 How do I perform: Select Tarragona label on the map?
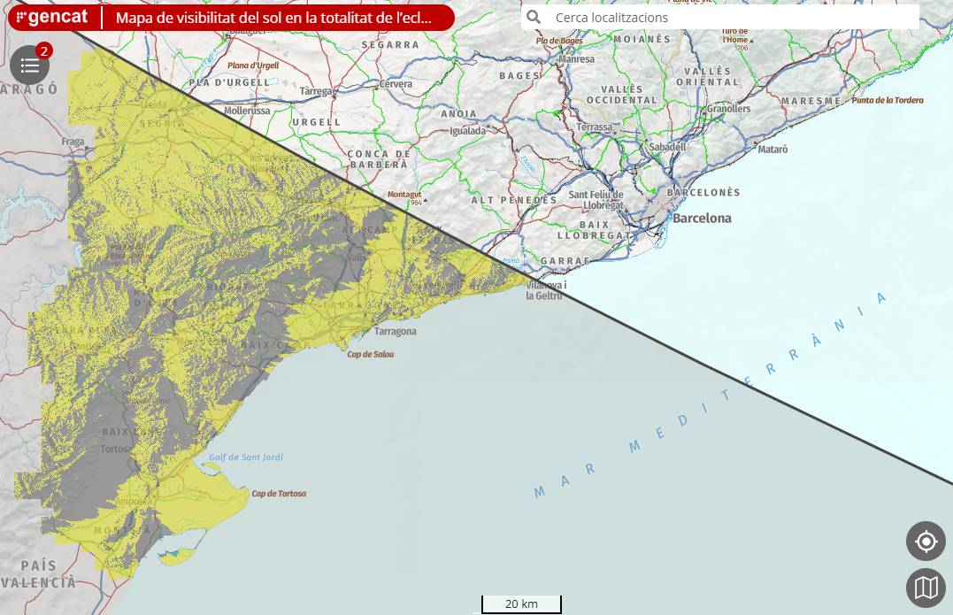pyautogui.click(x=395, y=331)
